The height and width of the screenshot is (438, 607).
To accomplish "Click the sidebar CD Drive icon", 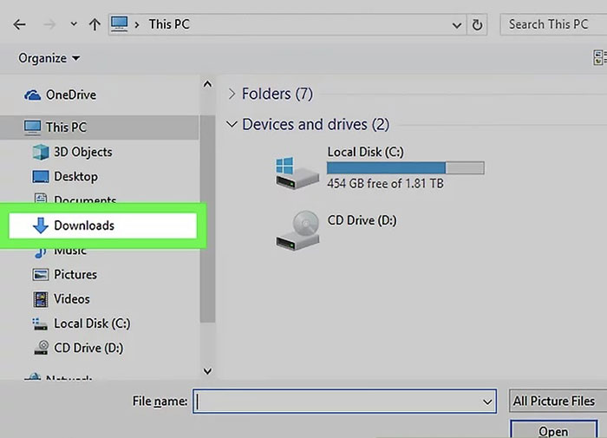I will click(x=41, y=348).
